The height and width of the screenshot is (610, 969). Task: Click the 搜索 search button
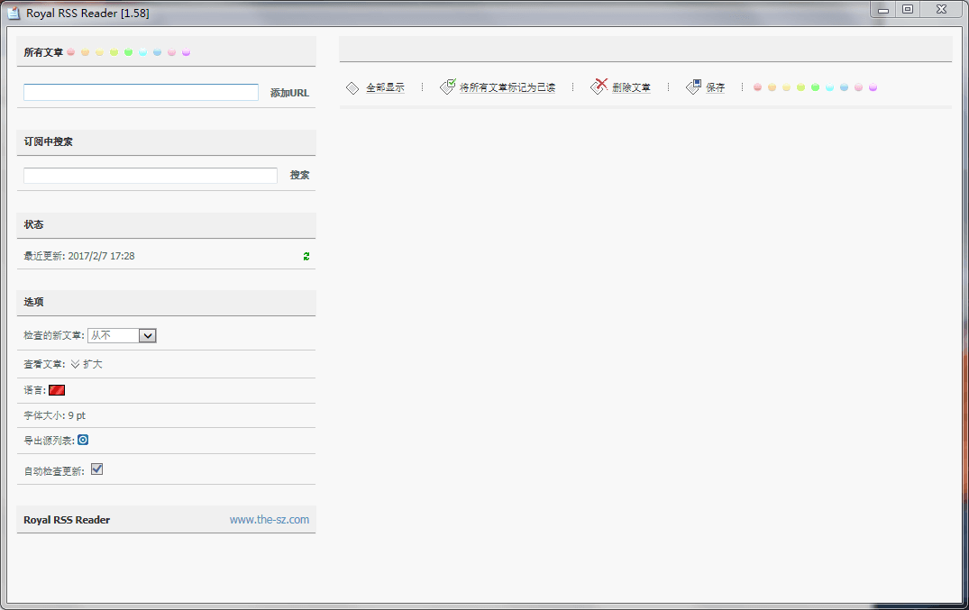pos(299,175)
